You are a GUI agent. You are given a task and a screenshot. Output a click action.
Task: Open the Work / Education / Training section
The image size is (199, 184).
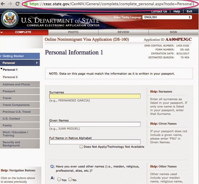pyautogui.click(x=20, y=134)
